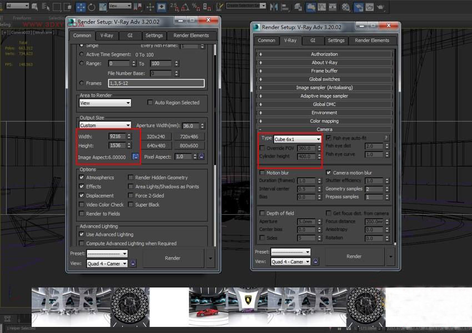Expand the Frame buffer rollout
The width and height of the screenshot is (472, 333).
[324, 71]
